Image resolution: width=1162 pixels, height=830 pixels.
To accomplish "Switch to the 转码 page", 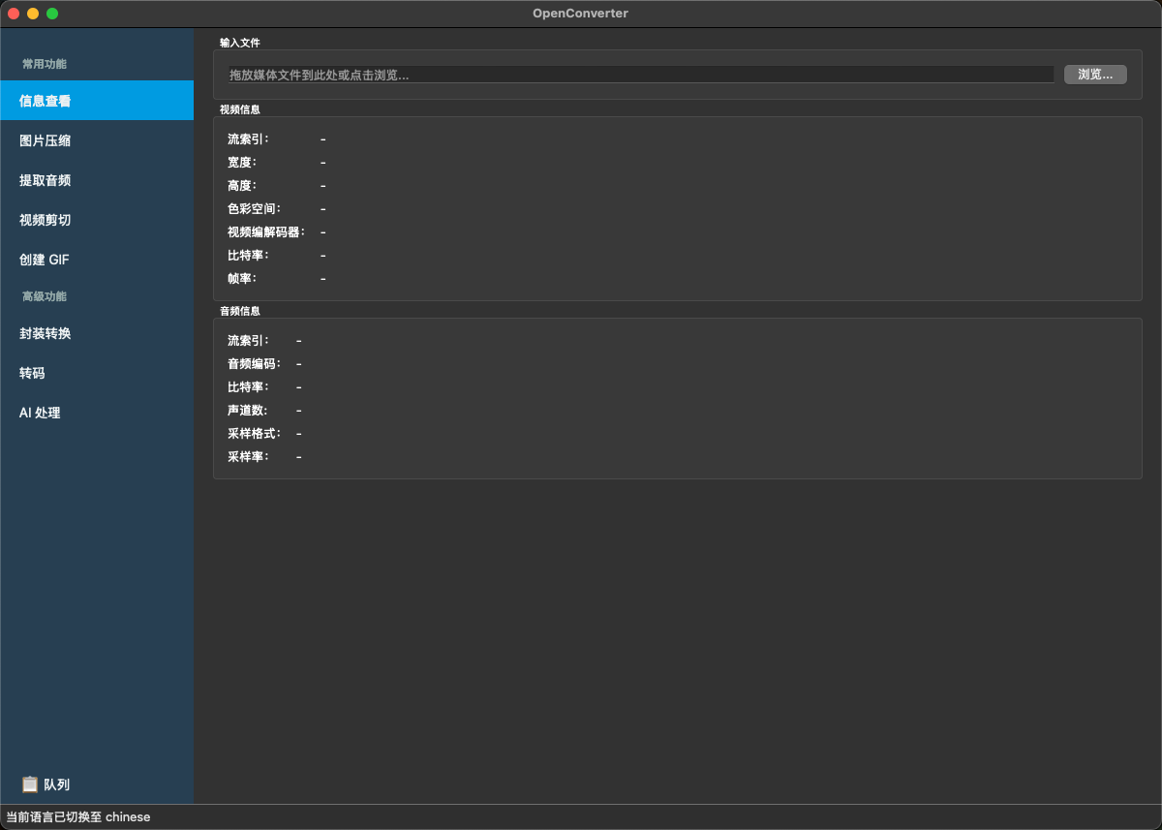I will coord(97,373).
